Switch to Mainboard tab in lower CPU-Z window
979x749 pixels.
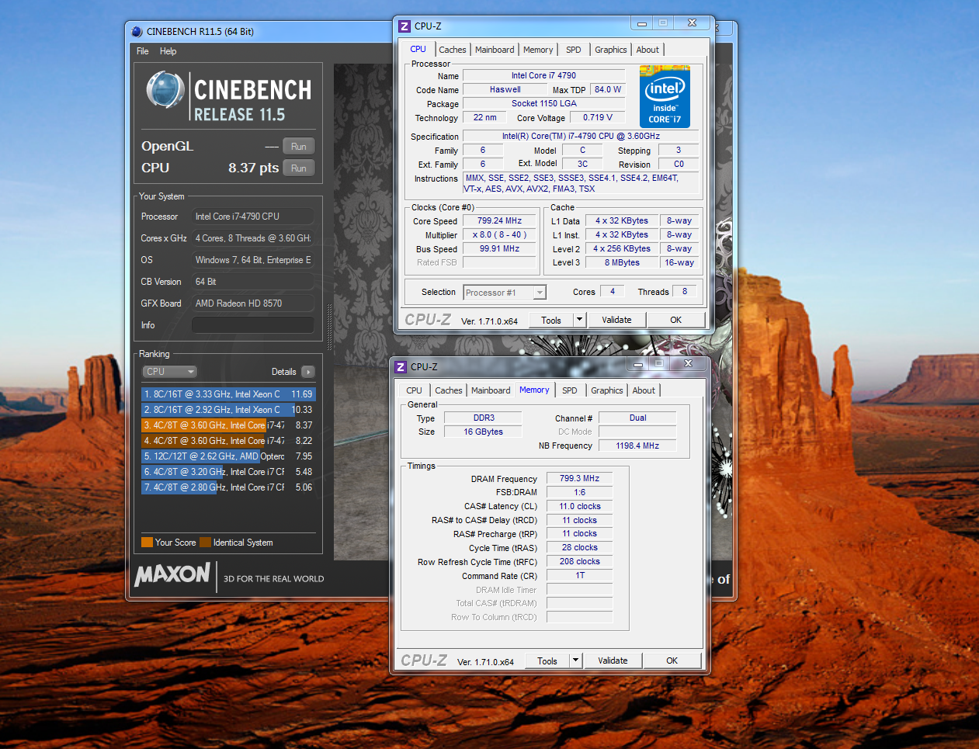click(491, 390)
